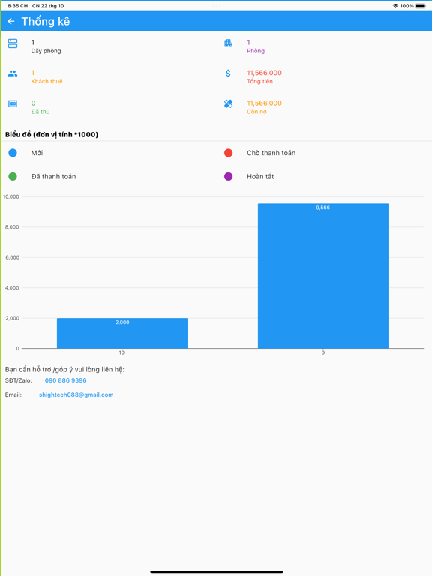Tap the 11,566,000 Tổng tiền value

click(264, 73)
